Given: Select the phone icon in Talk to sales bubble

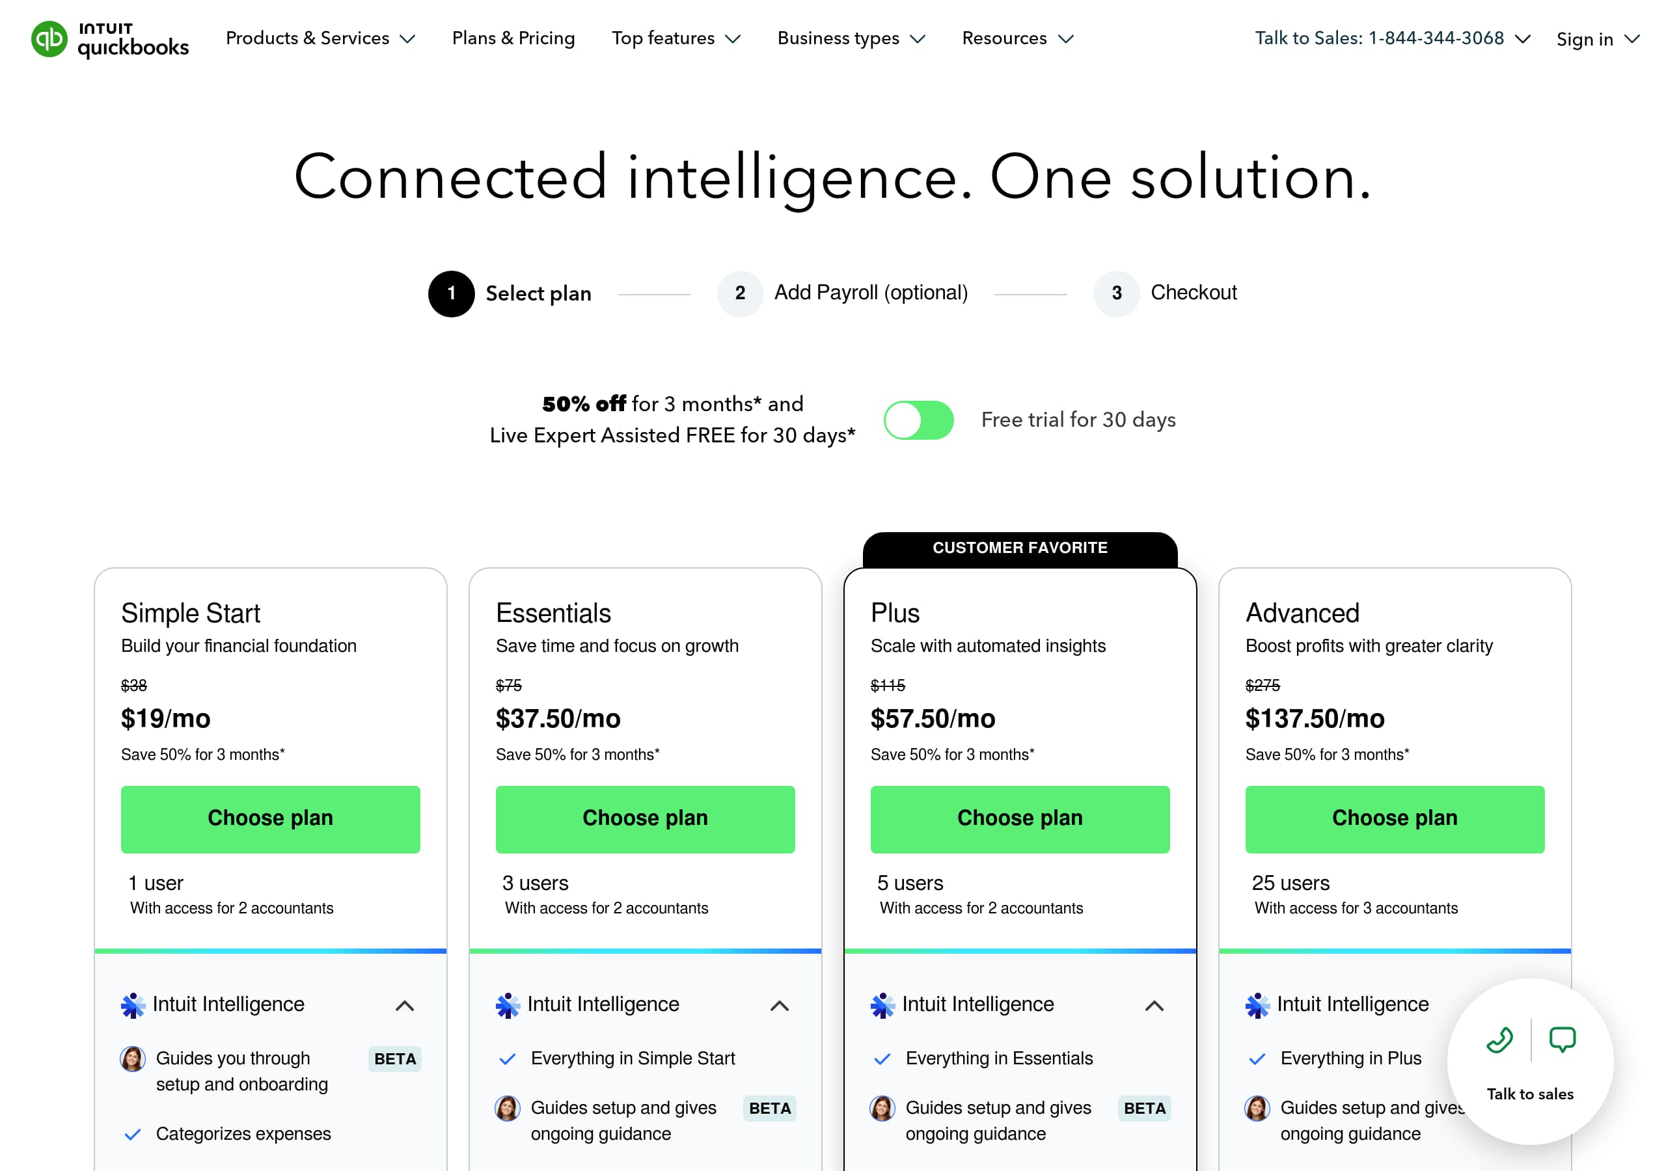Looking at the screenshot, I should pos(1499,1040).
